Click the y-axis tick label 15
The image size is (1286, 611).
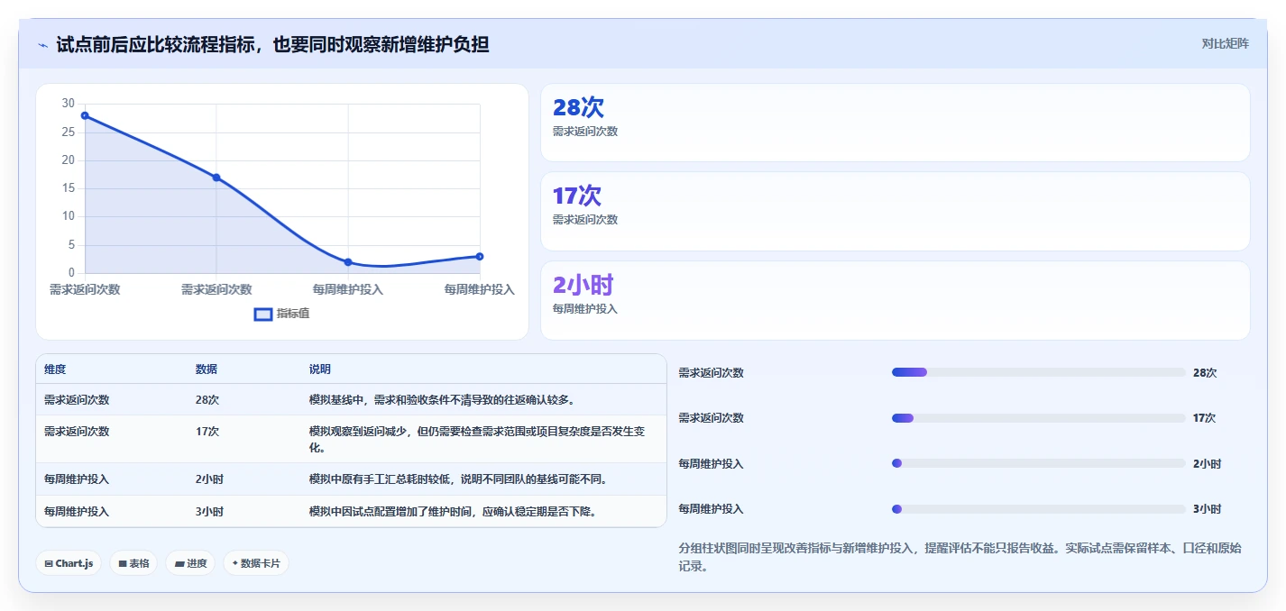pyautogui.click(x=69, y=188)
